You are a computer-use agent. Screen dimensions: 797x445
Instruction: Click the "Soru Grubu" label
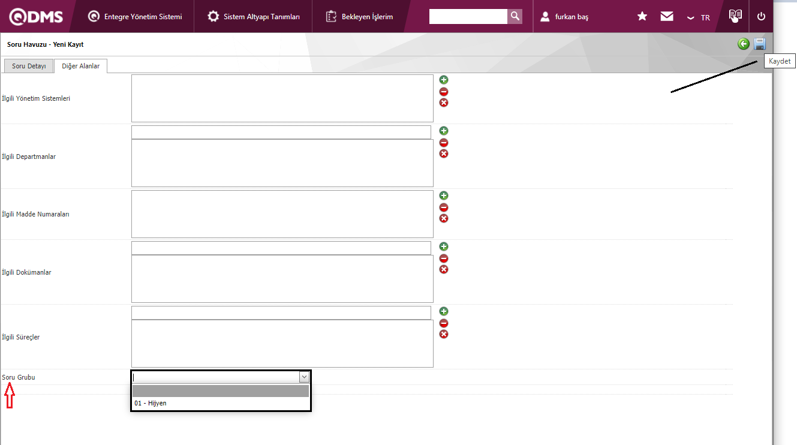click(x=19, y=377)
